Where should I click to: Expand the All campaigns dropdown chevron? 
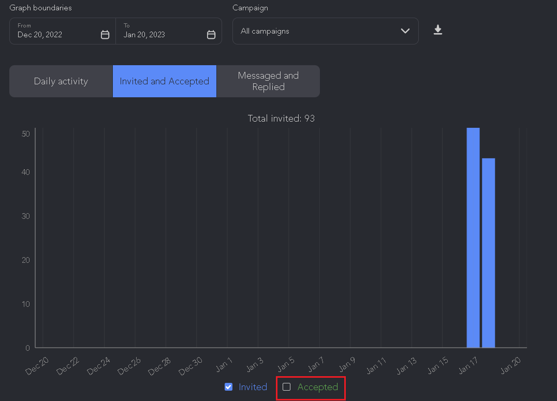point(405,31)
